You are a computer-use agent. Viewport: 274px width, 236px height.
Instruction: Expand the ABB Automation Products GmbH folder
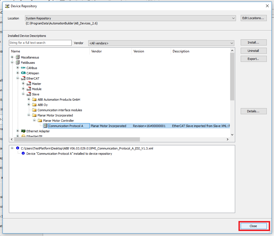tap(29, 100)
